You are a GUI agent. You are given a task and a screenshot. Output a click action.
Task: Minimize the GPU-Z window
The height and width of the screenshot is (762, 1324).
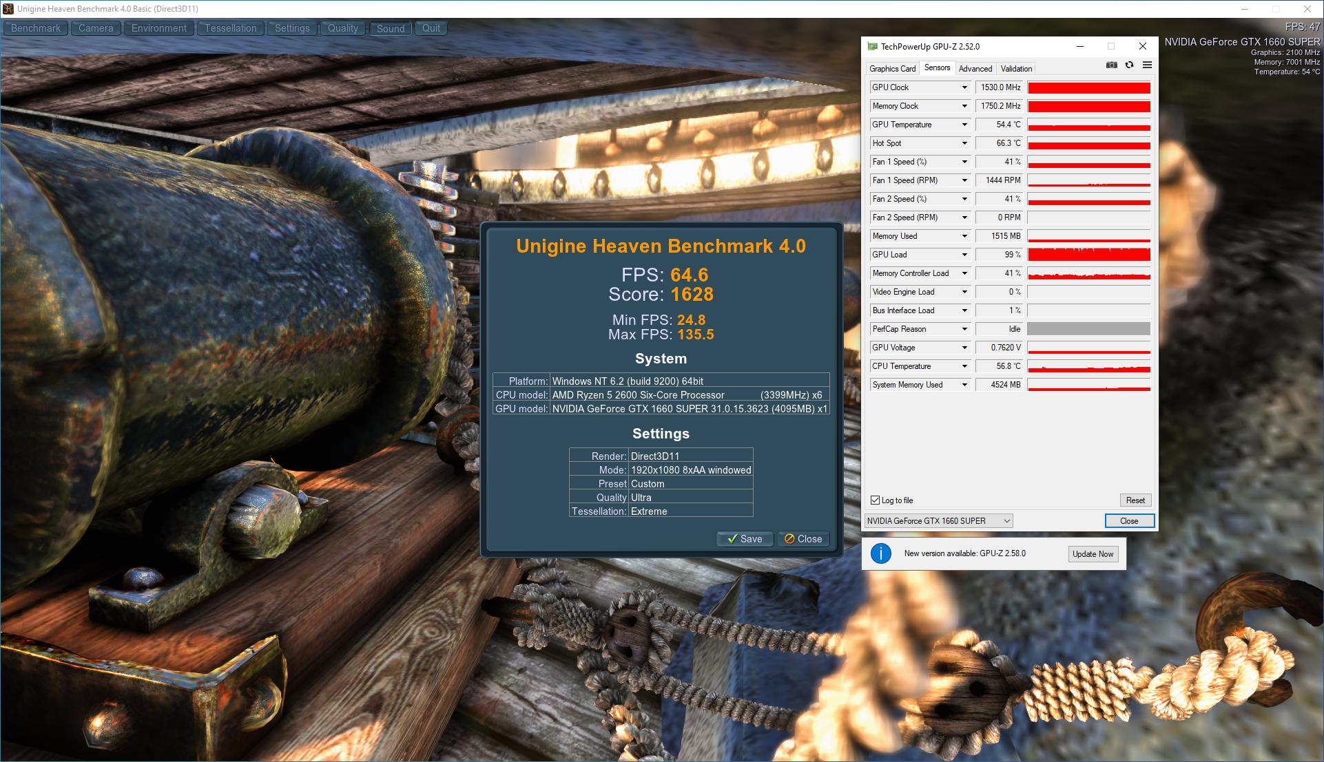tap(1080, 46)
